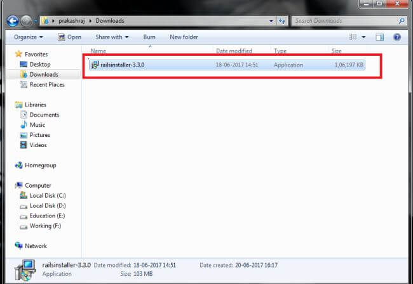Select the railsinstaller-3.3.0 file row
Viewport: 413px width, 284px height.
tap(227, 65)
